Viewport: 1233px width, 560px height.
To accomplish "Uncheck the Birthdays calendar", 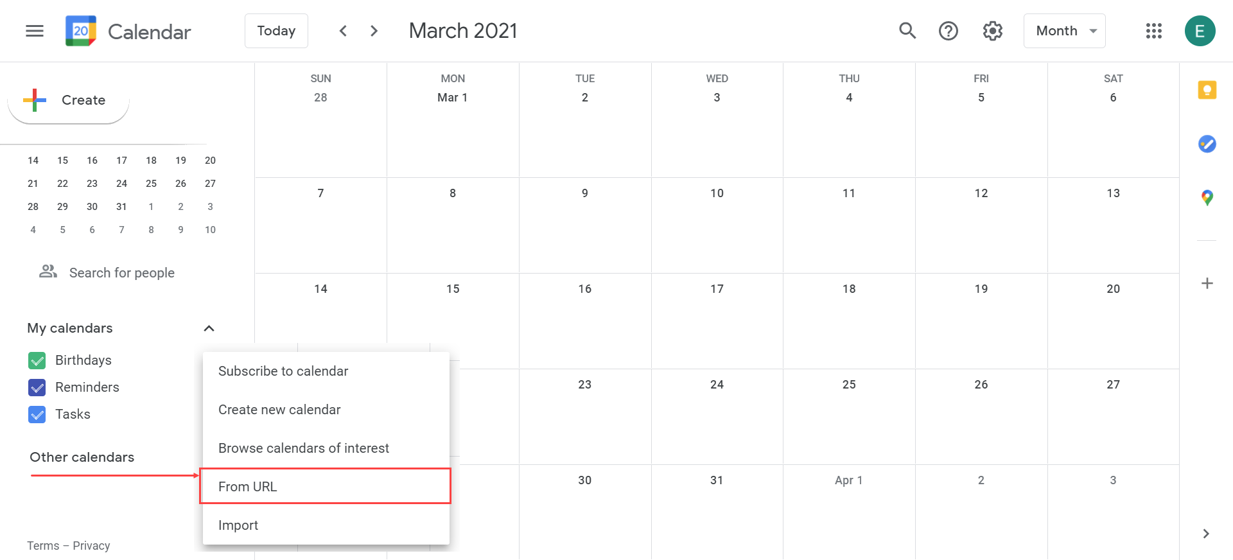I will coord(37,360).
